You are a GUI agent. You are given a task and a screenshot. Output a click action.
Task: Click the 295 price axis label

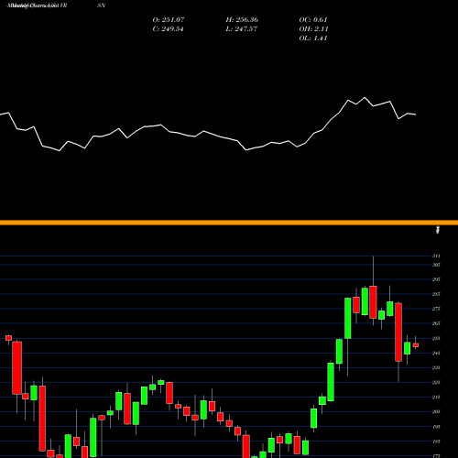coord(436,279)
